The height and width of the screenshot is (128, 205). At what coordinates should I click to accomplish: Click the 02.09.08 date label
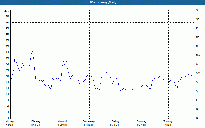click(x=36, y=125)
